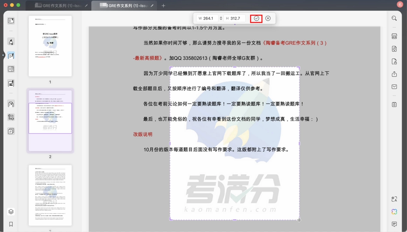This screenshot has height=232, width=407.
Task: Select the page 1 thumbnail
Action: [50, 46]
